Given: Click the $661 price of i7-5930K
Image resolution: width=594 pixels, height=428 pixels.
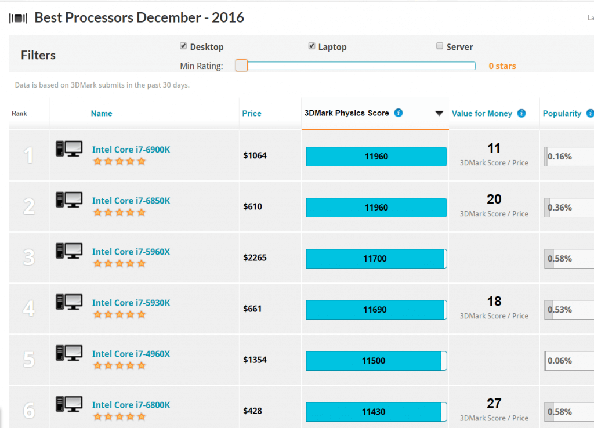Looking at the screenshot, I should 252,309.
